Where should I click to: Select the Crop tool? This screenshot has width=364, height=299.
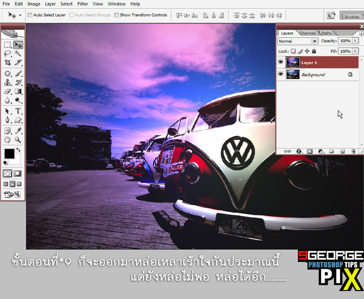(7, 62)
